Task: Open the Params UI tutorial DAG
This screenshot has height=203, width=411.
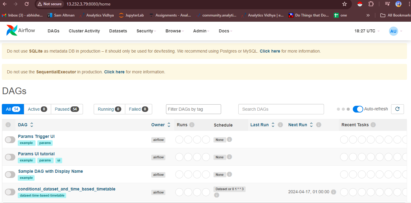Action: 36,154
